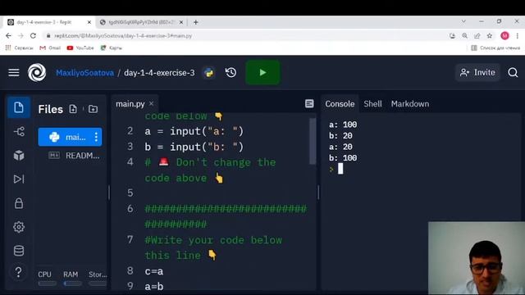Open the Gmail bookmark

point(50,48)
